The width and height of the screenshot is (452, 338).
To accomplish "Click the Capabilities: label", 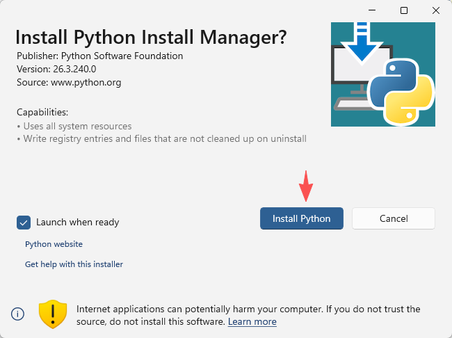I will 42,112.
